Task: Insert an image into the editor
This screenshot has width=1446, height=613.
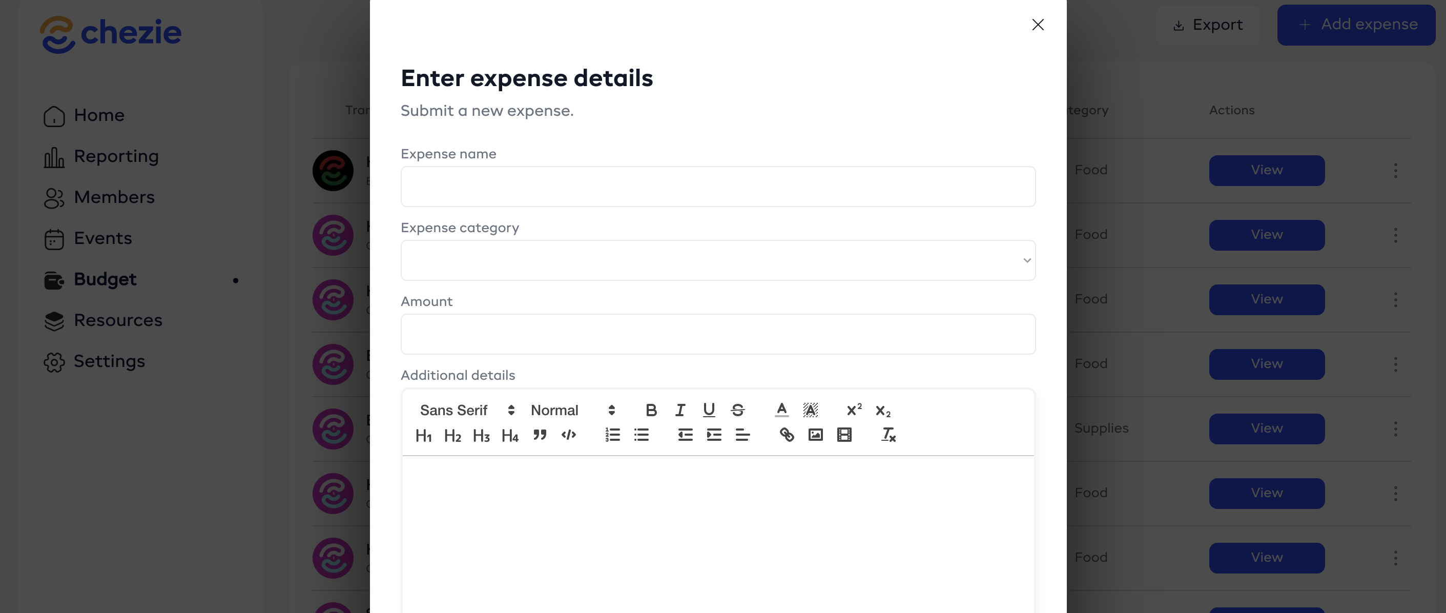Action: click(x=815, y=435)
